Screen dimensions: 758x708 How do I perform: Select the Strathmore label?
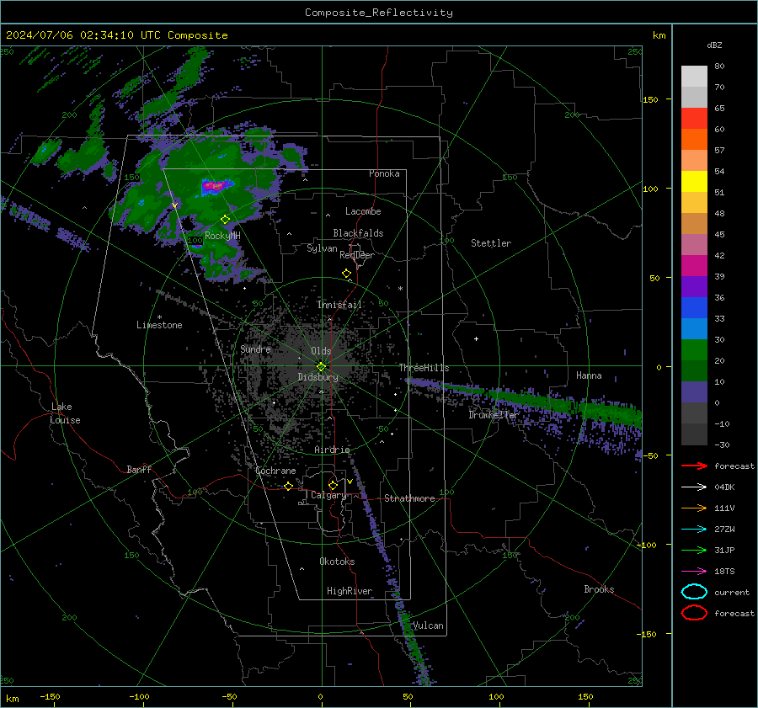(409, 498)
